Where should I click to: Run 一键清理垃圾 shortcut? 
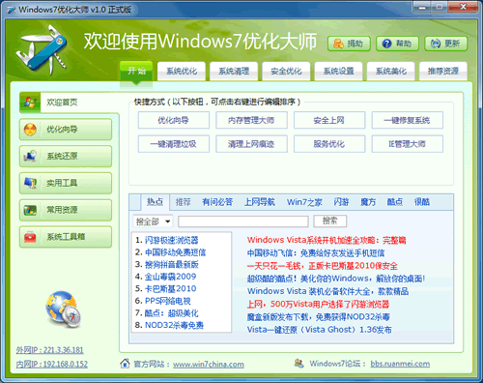pos(174,144)
